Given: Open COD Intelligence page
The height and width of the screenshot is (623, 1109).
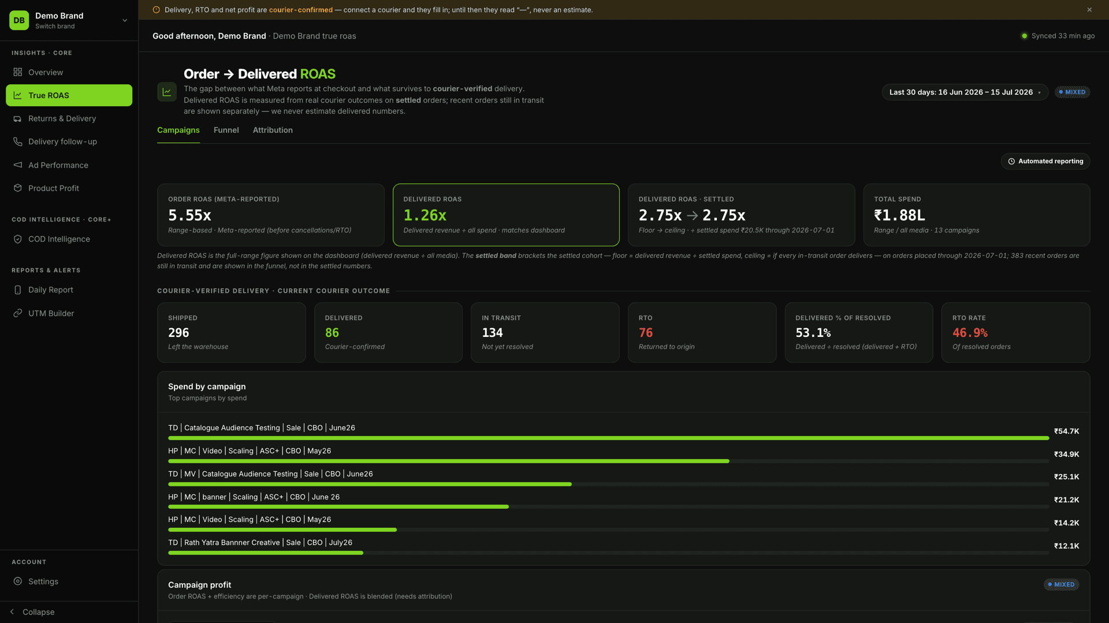Looking at the screenshot, I should click(x=69, y=239).
